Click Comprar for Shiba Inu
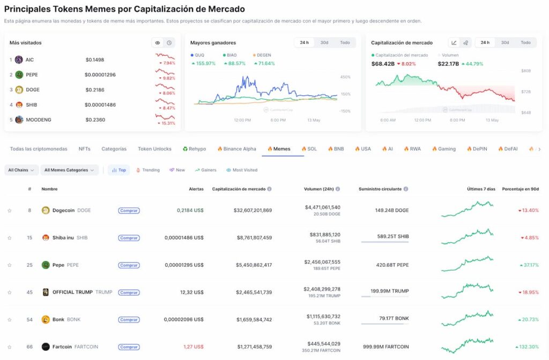 pyautogui.click(x=129, y=238)
